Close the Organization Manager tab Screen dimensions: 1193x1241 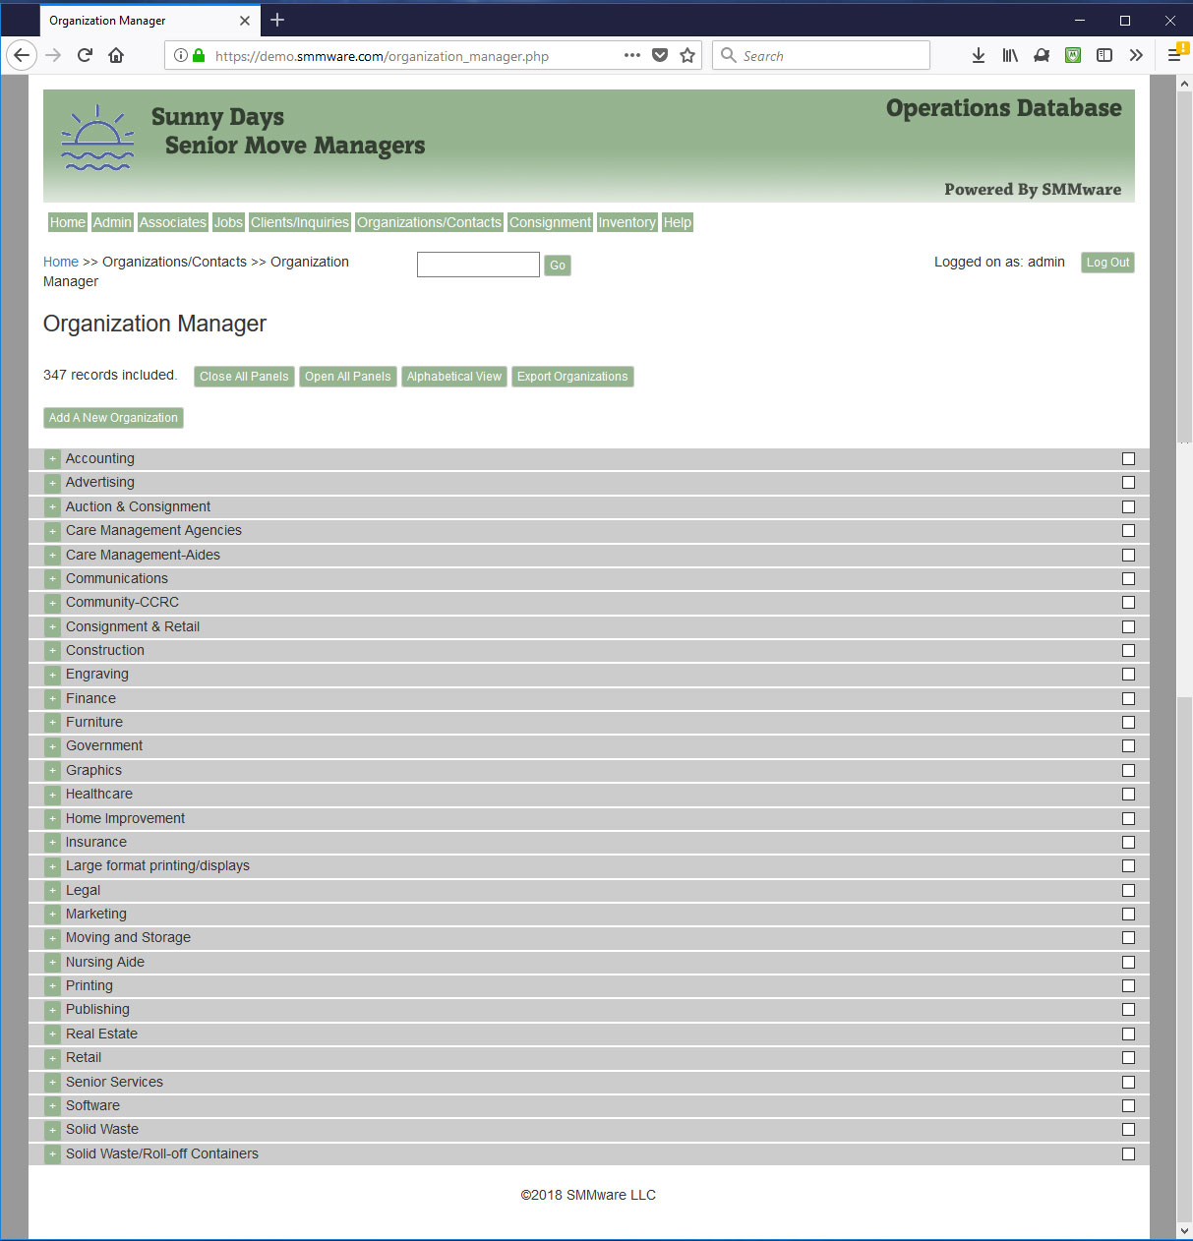245,20
